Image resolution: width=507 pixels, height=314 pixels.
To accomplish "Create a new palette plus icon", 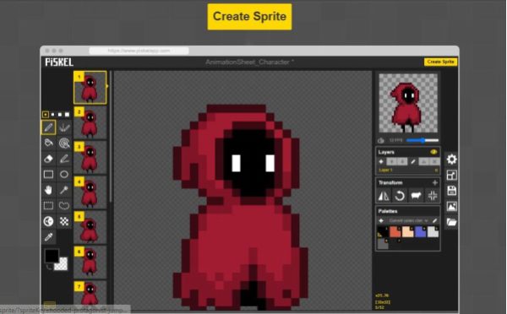I will click(381, 220).
